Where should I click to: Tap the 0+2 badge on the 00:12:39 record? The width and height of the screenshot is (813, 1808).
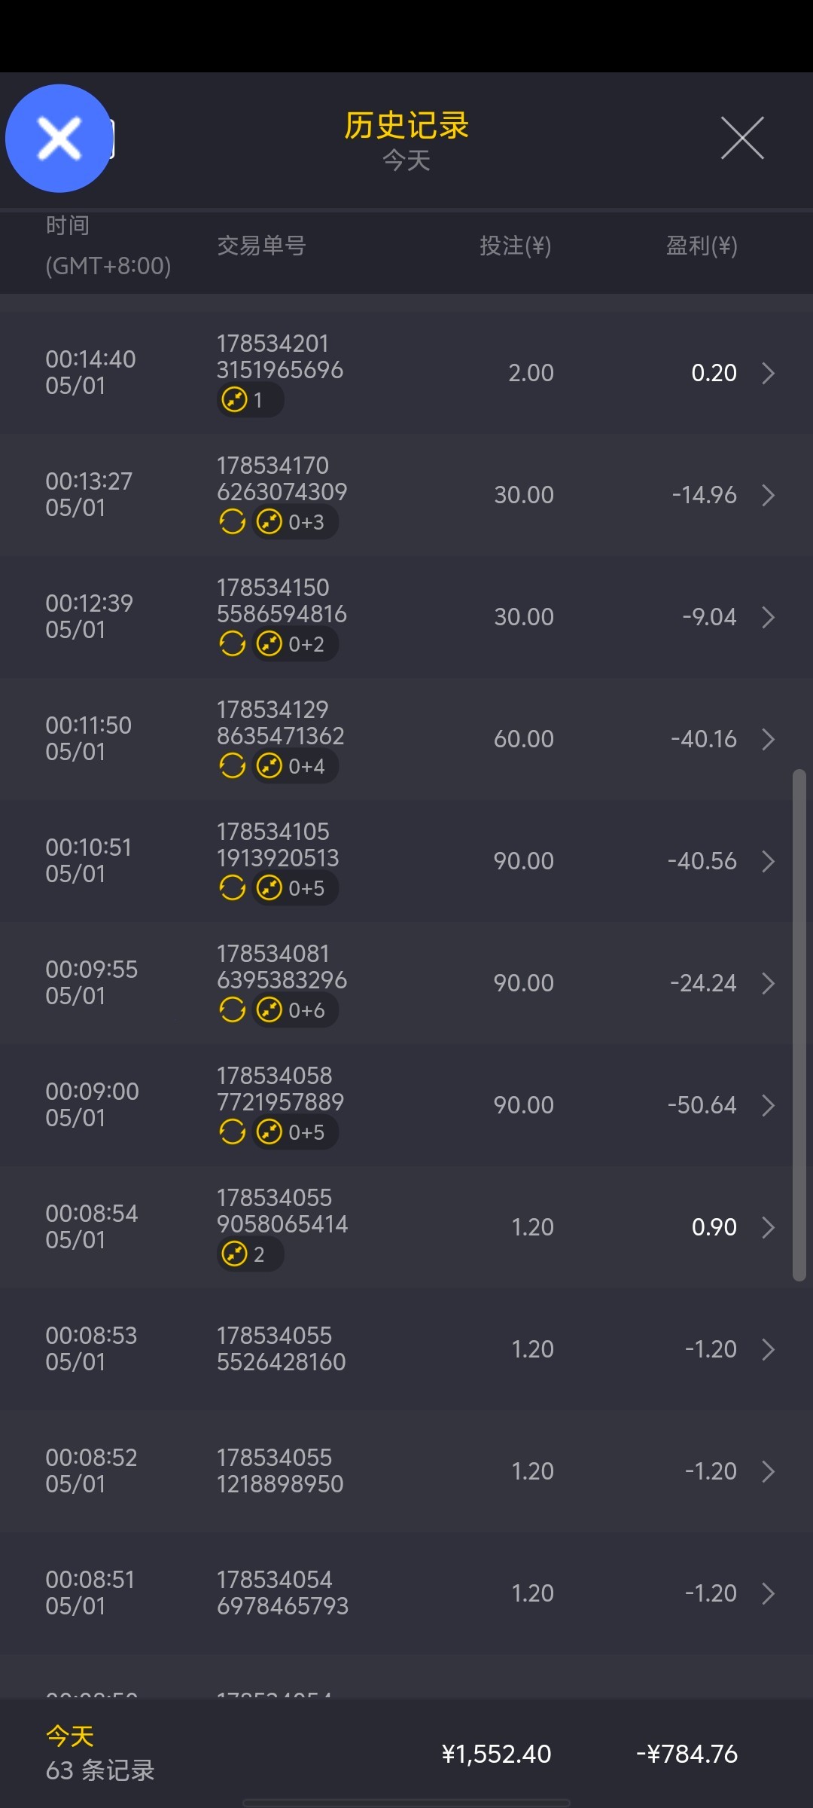pyautogui.click(x=295, y=644)
